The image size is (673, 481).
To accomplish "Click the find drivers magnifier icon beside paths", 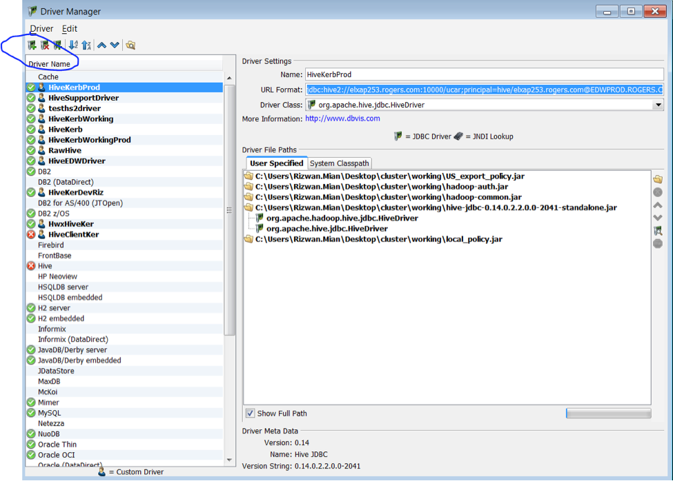I will 658,231.
